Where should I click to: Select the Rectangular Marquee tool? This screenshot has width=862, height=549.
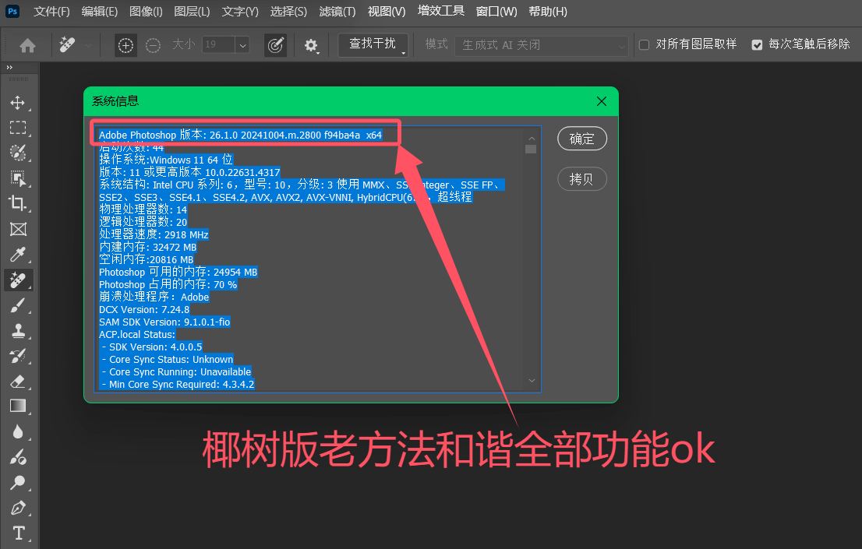[18, 128]
